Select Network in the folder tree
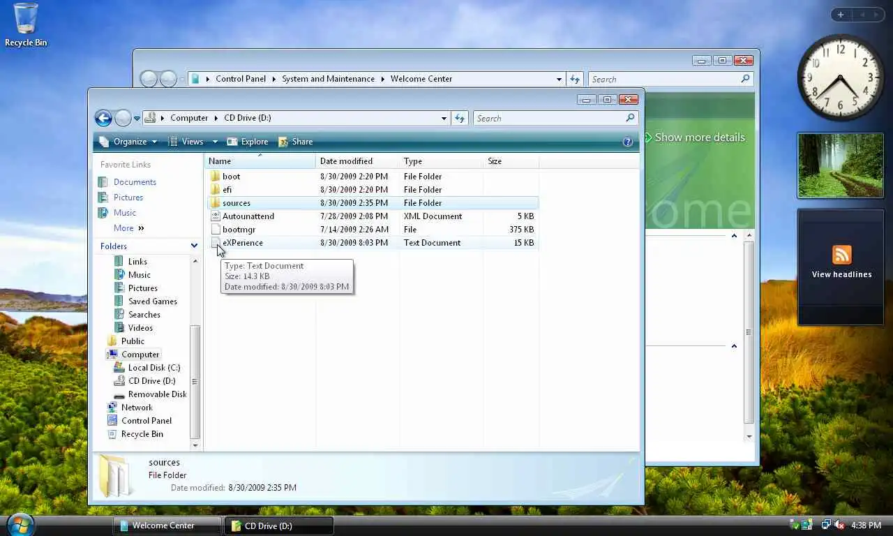The image size is (893, 536). coord(130,408)
